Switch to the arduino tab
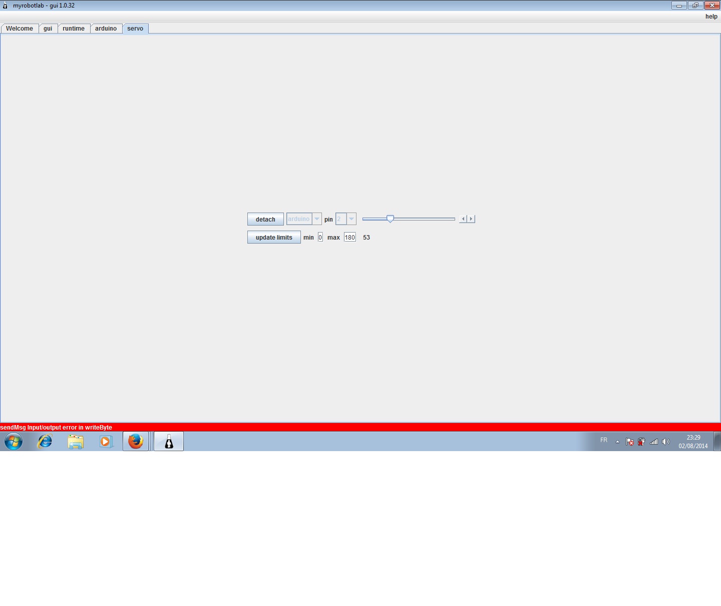This screenshot has height=606, width=721. pyautogui.click(x=106, y=29)
